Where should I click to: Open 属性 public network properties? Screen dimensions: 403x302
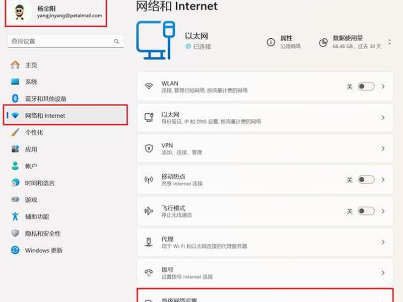284,42
